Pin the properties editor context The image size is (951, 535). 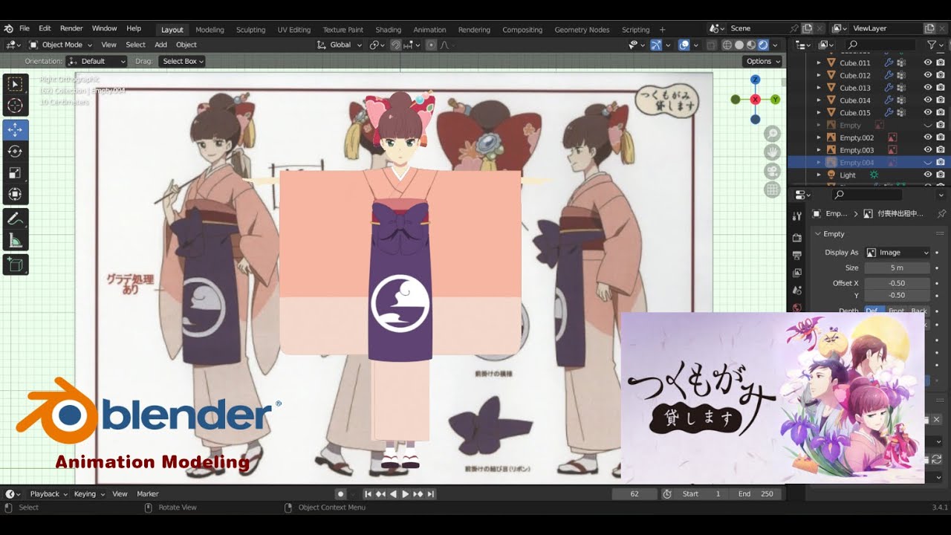click(x=941, y=213)
